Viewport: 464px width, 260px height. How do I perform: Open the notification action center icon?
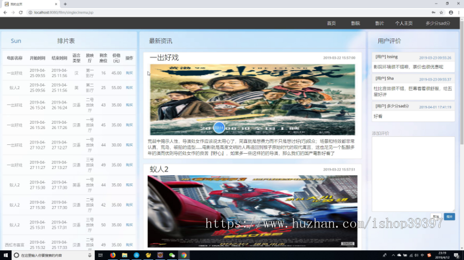pos(457,255)
